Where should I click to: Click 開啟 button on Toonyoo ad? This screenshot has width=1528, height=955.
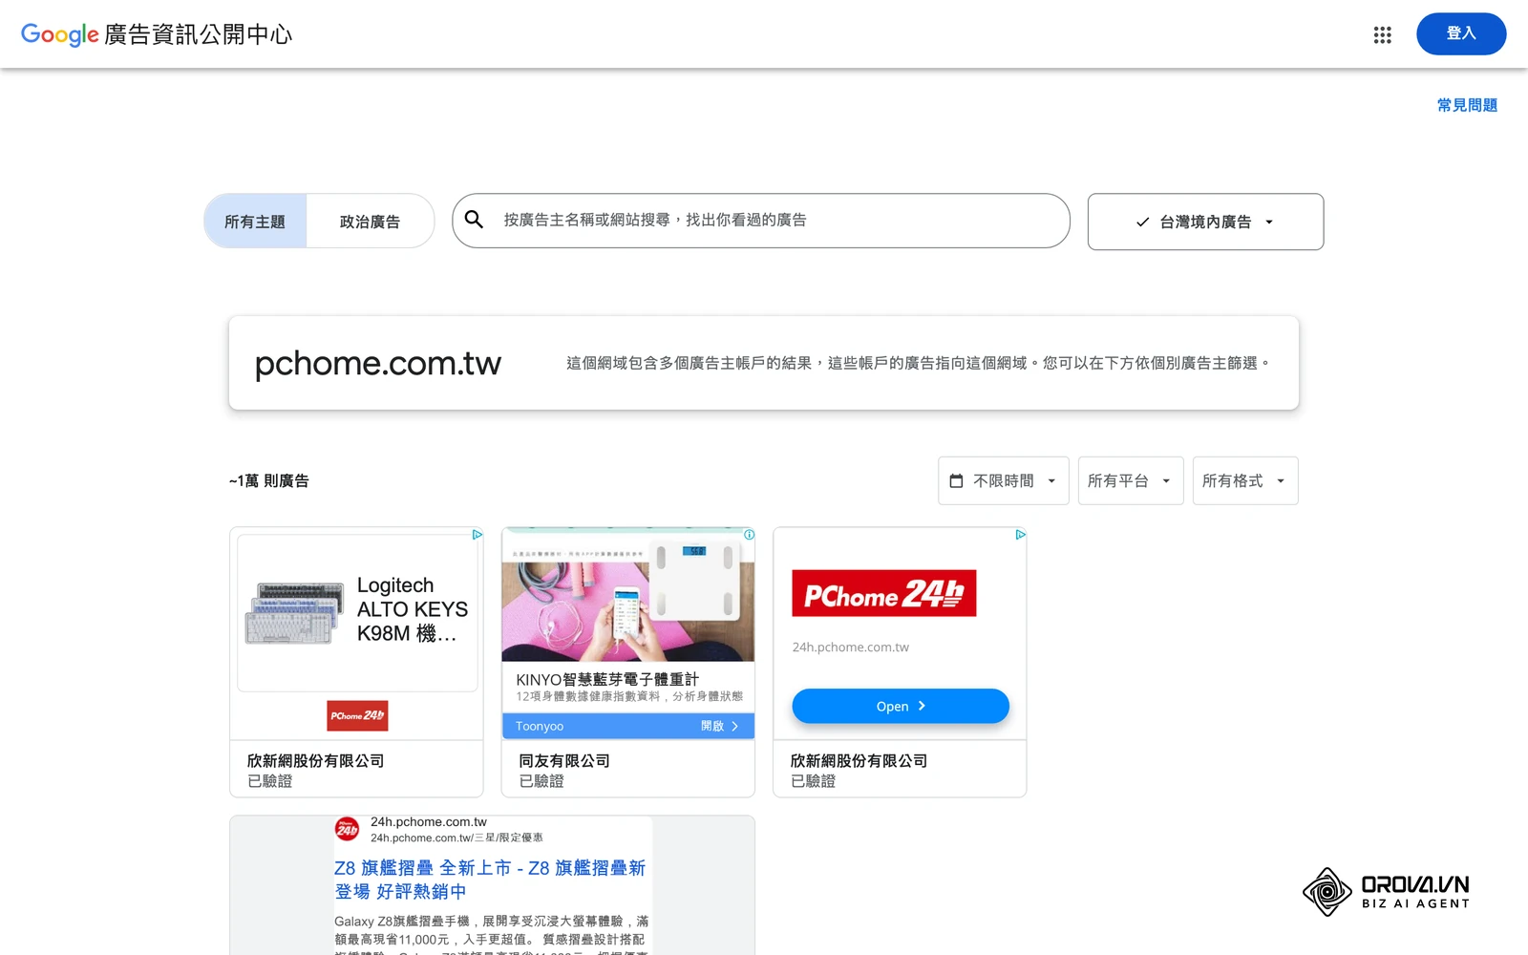719,726
